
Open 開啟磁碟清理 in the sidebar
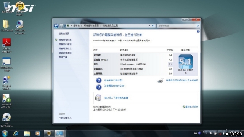pos(65,53)
